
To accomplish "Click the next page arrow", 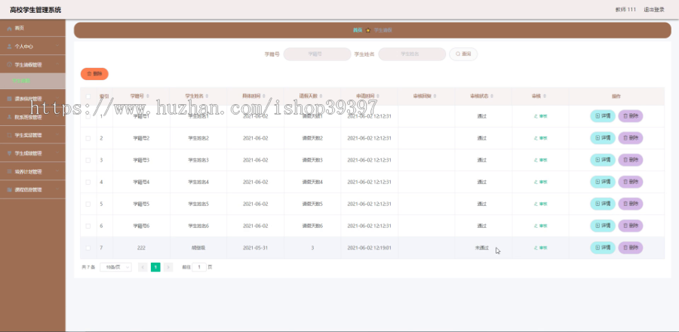I will (168, 267).
